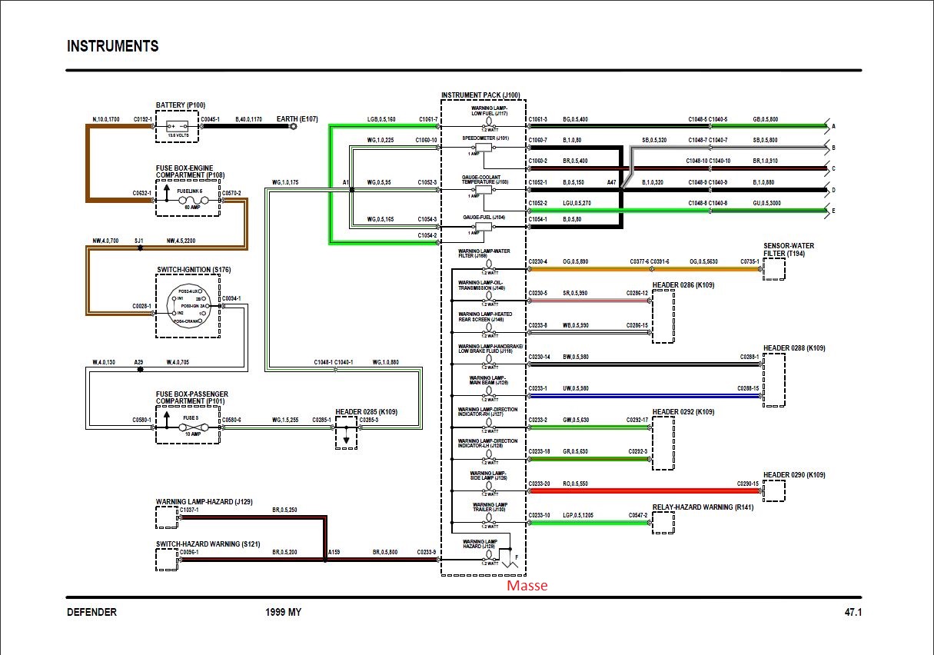Select the Header 0290 (K109) box
Image resolution: width=934 pixels, height=655 pixels.
click(774, 491)
